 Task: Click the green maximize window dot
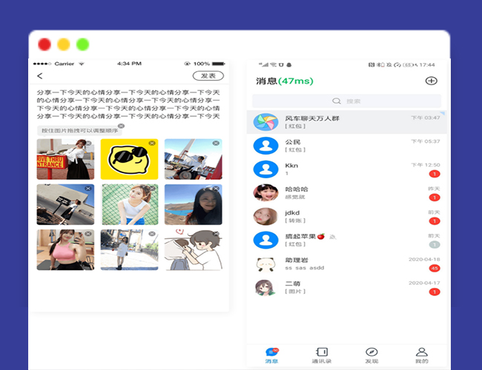(83, 44)
